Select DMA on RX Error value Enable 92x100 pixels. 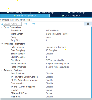[x=49, y=93]
